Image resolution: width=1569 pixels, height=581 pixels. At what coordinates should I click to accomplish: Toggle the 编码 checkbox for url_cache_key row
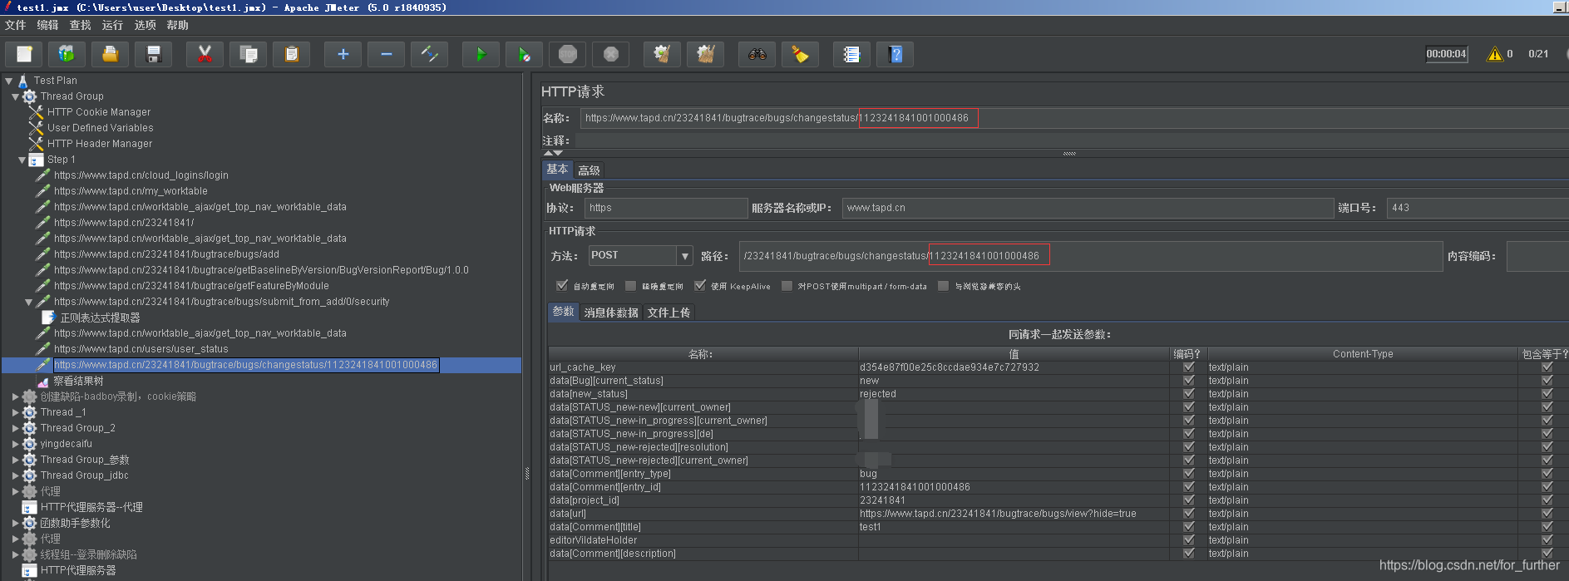point(1189,367)
